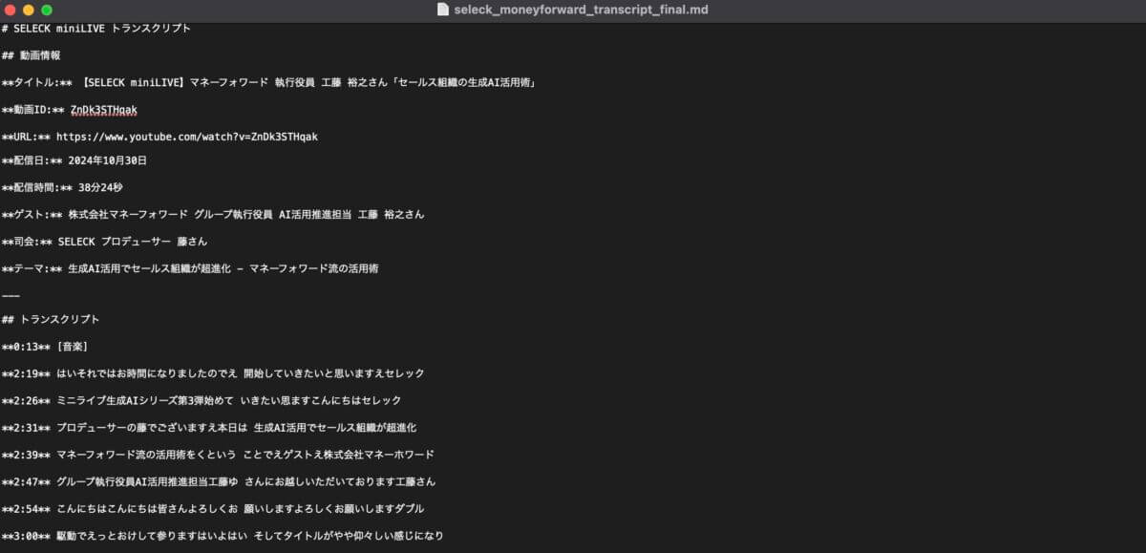The height and width of the screenshot is (553, 1146).
Task: Click the transcript line at timestamp 2:39
Action: (218, 455)
